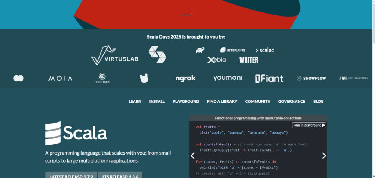The width and height of the screenshot is (376, 178).
Task: Click 'Functional programming with immutable collections' title
Action: [258, 118]
